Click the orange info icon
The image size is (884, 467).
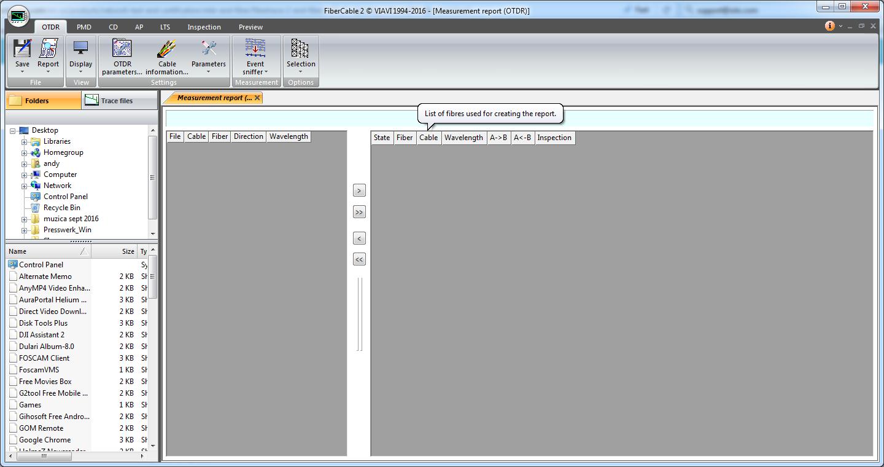[x=830, y=26]
